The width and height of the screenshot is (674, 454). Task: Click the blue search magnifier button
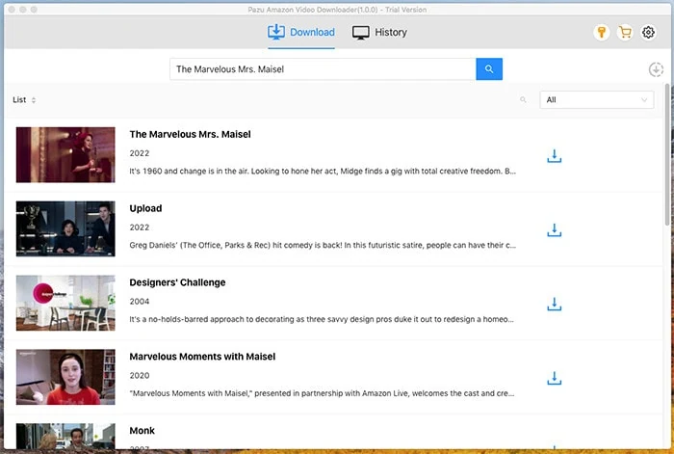[x=489, y=68]
